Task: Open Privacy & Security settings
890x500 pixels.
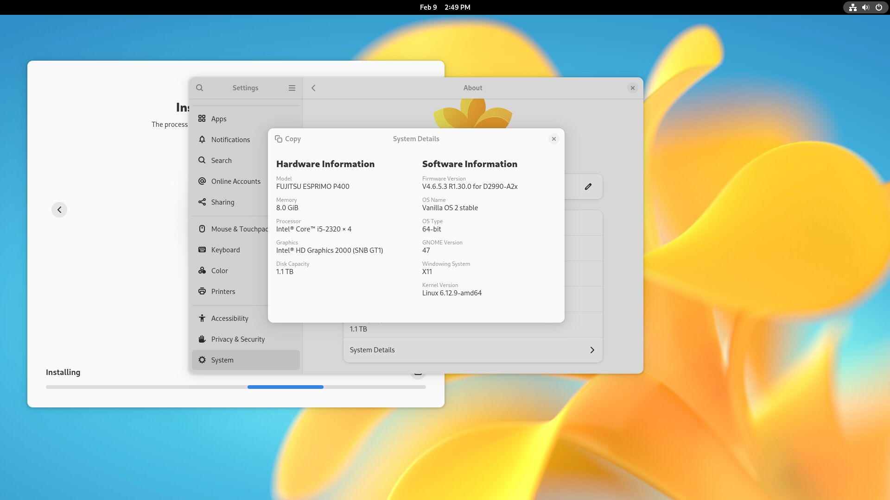Action: (246, 339)
